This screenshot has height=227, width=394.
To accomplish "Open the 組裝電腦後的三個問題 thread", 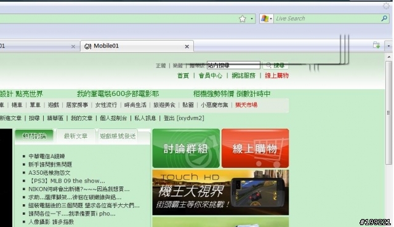I will click(x=84, y=205).
